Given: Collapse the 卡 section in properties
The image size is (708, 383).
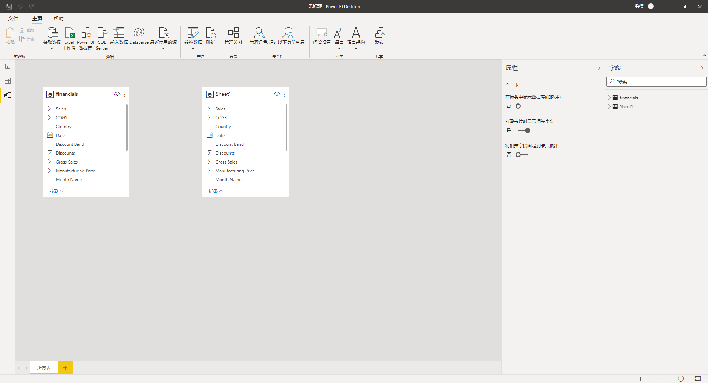Looking at the screenshot, I should pos(507,84).
